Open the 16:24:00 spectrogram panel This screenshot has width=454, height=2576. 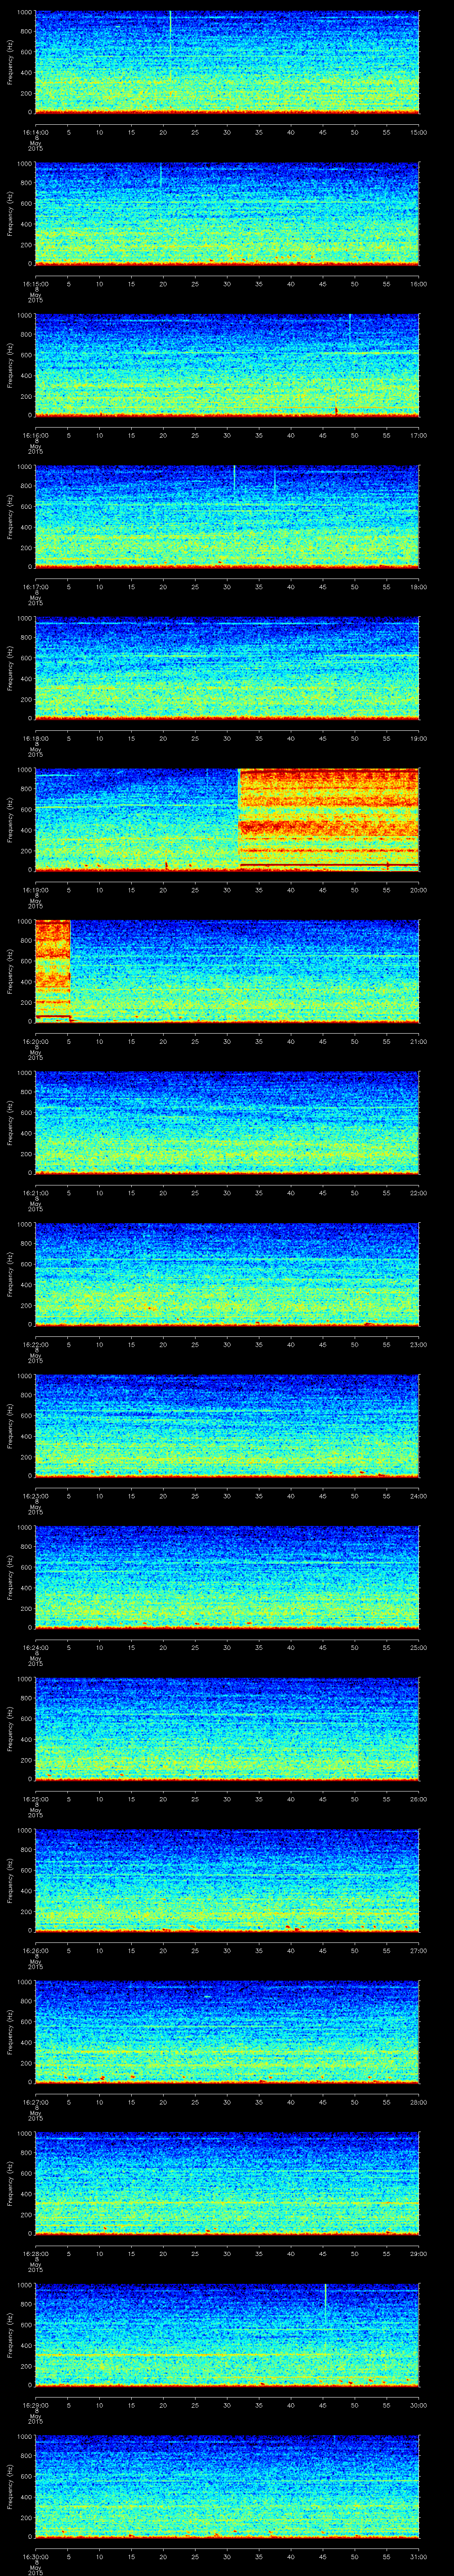227,1577
